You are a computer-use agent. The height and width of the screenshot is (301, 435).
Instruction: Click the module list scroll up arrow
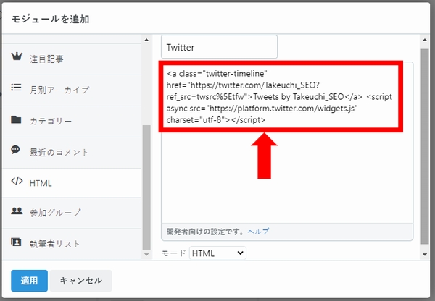(x=146, y=40)
